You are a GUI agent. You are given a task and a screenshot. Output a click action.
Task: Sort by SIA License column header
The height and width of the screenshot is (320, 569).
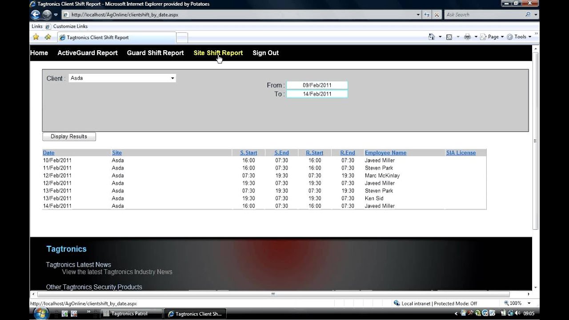pyautogui.click(x=461, y=153)
